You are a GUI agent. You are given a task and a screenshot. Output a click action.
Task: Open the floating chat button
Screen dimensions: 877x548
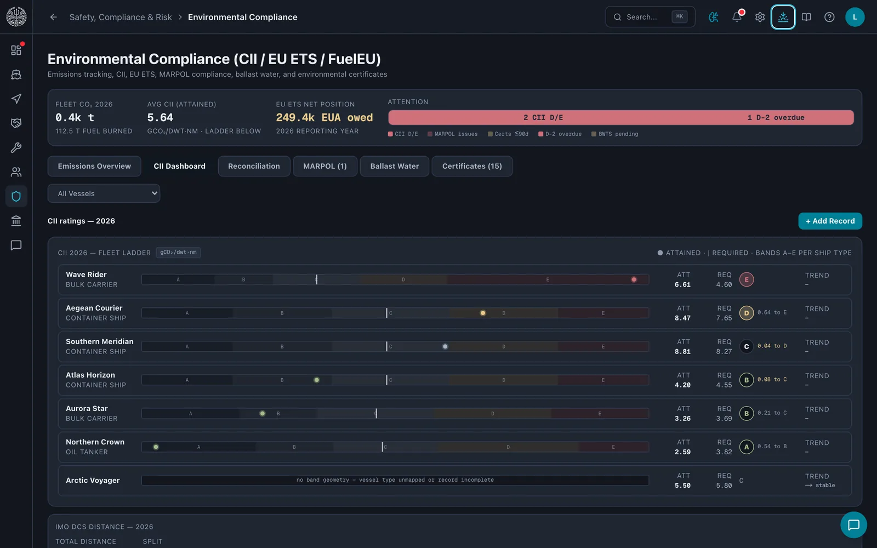853,525
